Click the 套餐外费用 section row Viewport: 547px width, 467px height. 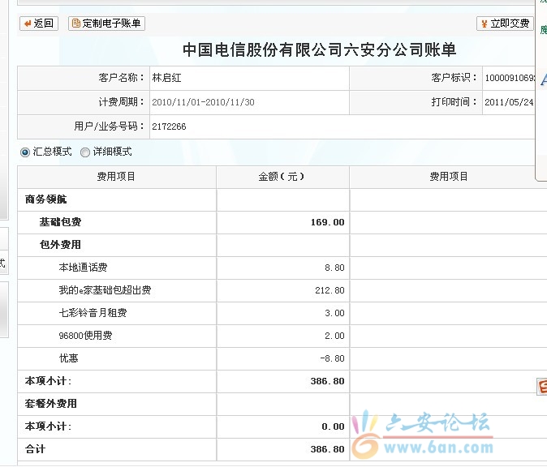pos(51,404)
